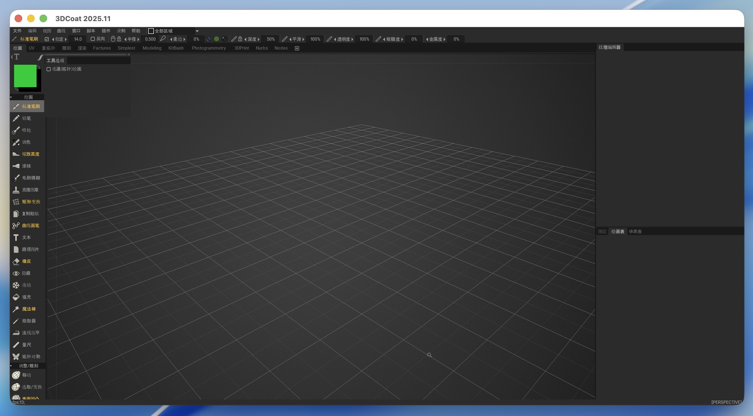Toggle the 反向 invert checkbox
Screen dimensions: 753x416
pos(93,39)
